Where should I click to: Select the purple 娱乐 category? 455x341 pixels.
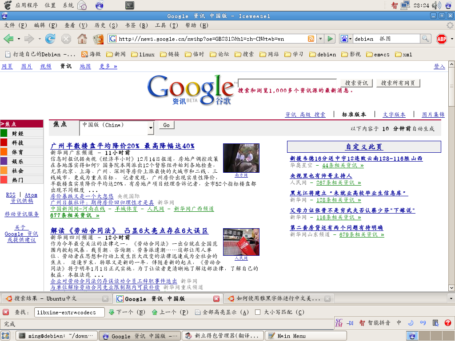click(22, 161)
